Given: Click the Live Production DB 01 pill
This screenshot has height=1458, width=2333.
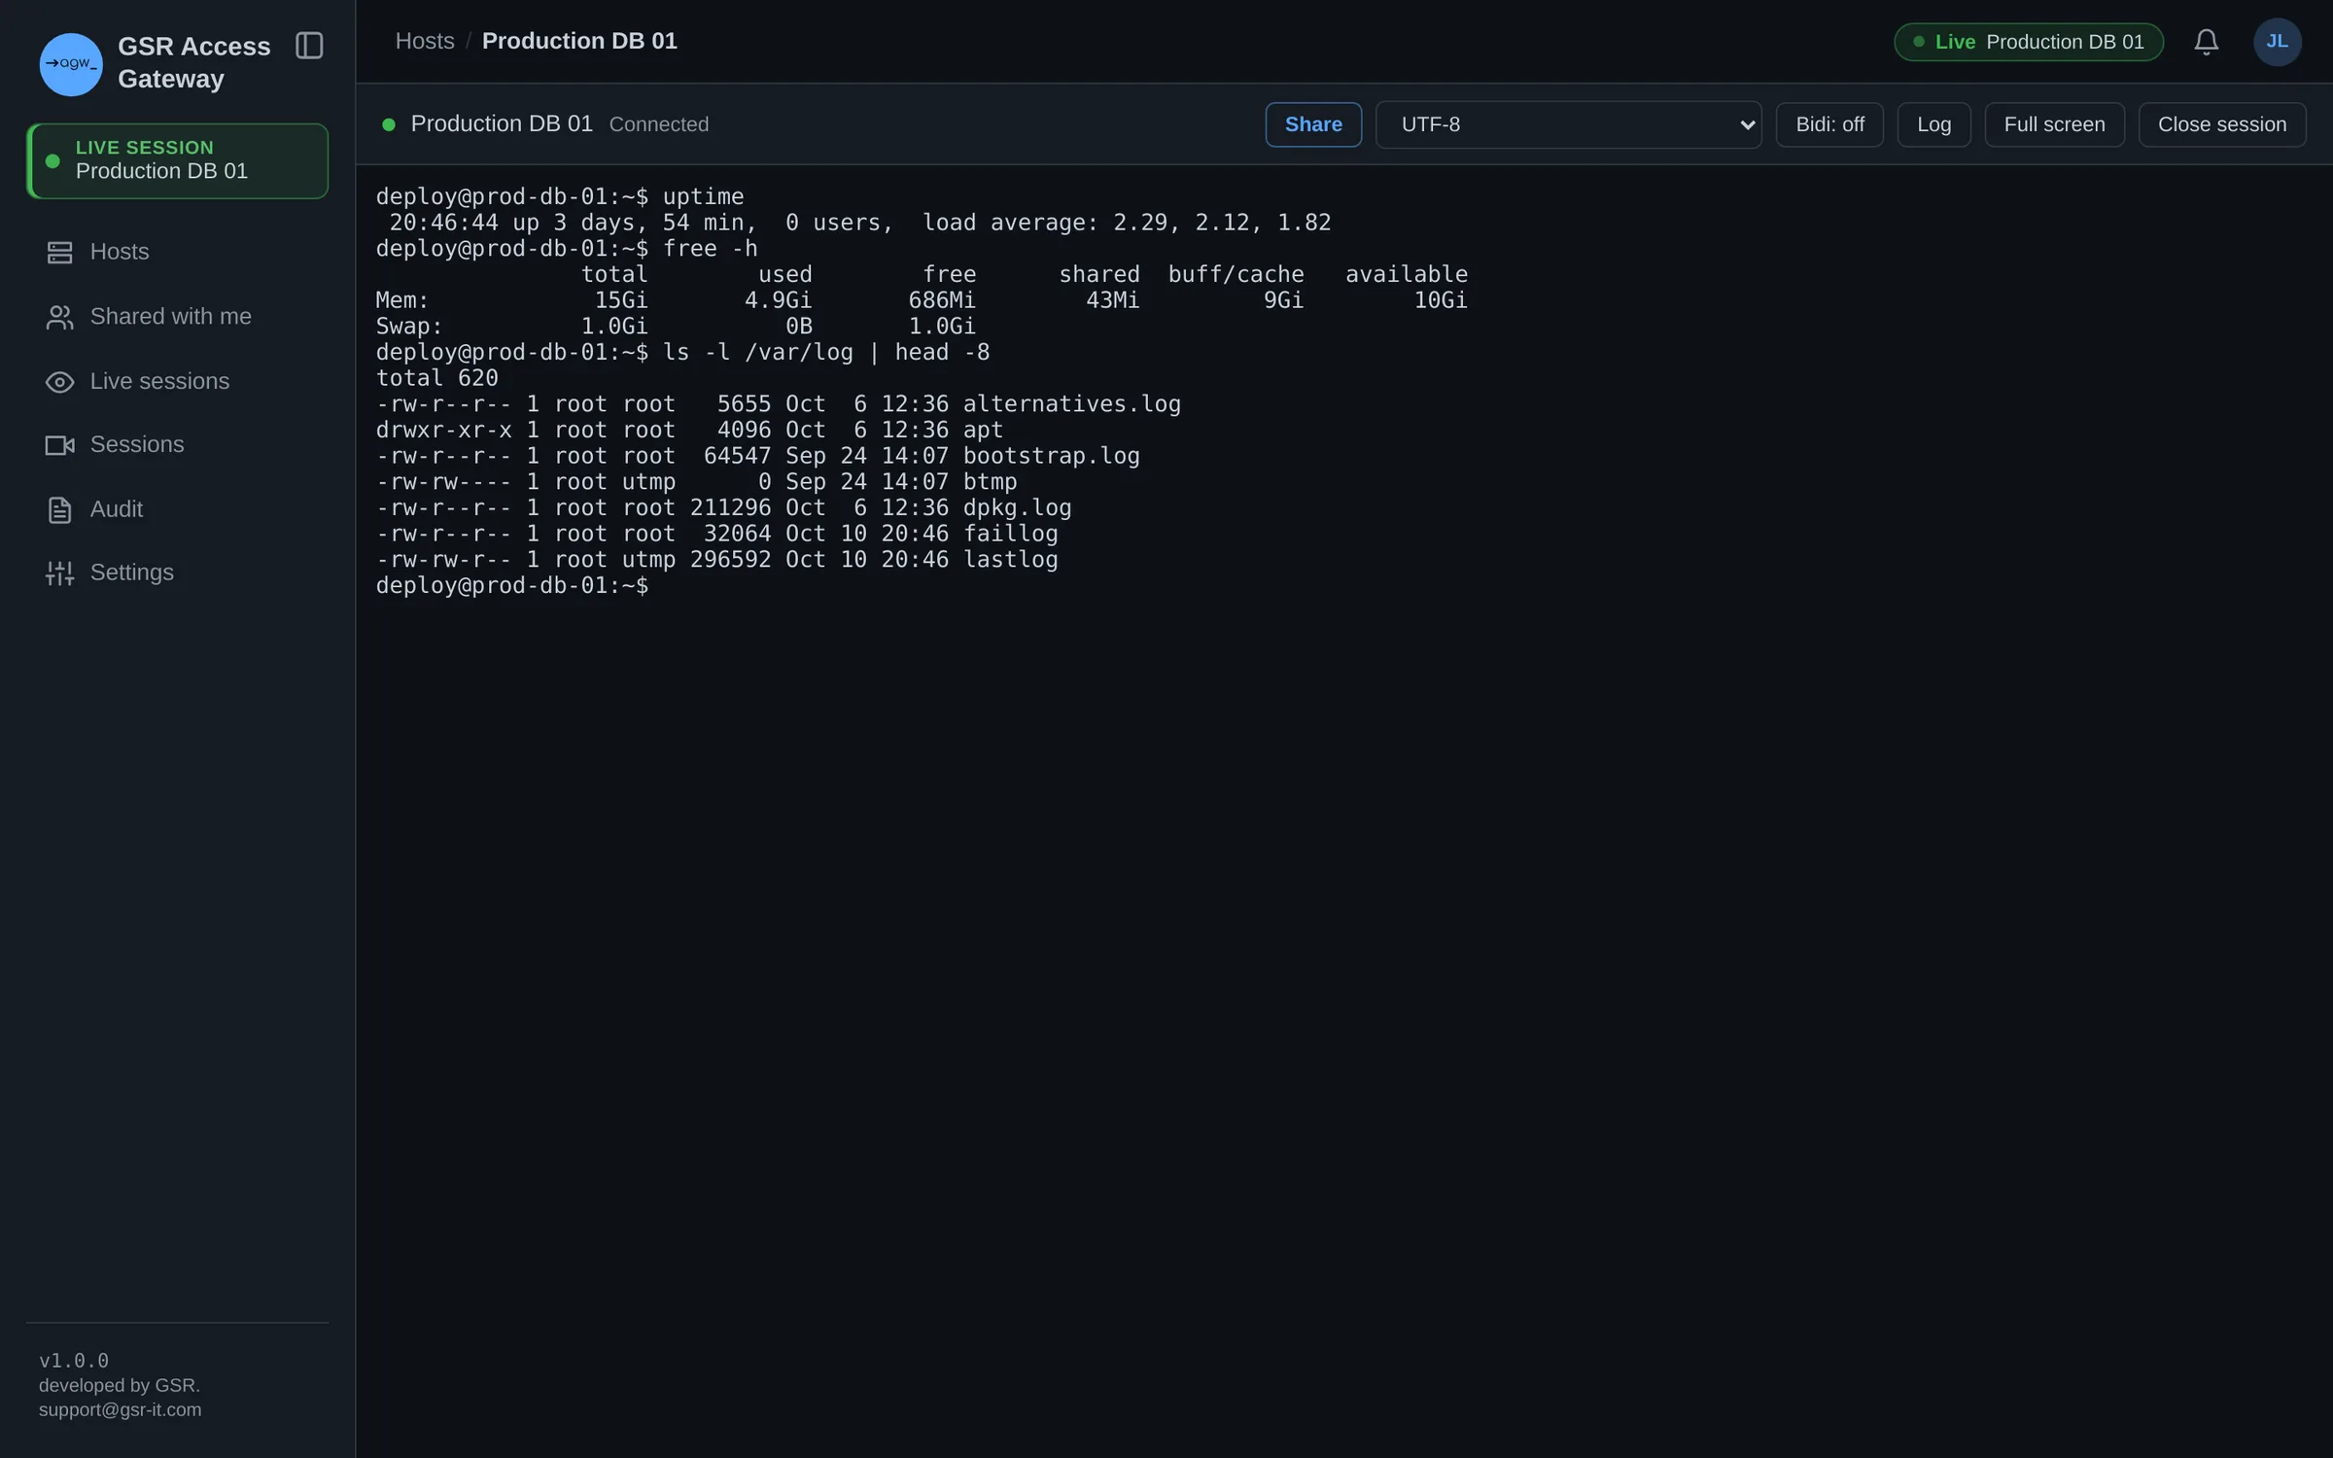Looking at the screenshot, I should tap(2028, 42).
